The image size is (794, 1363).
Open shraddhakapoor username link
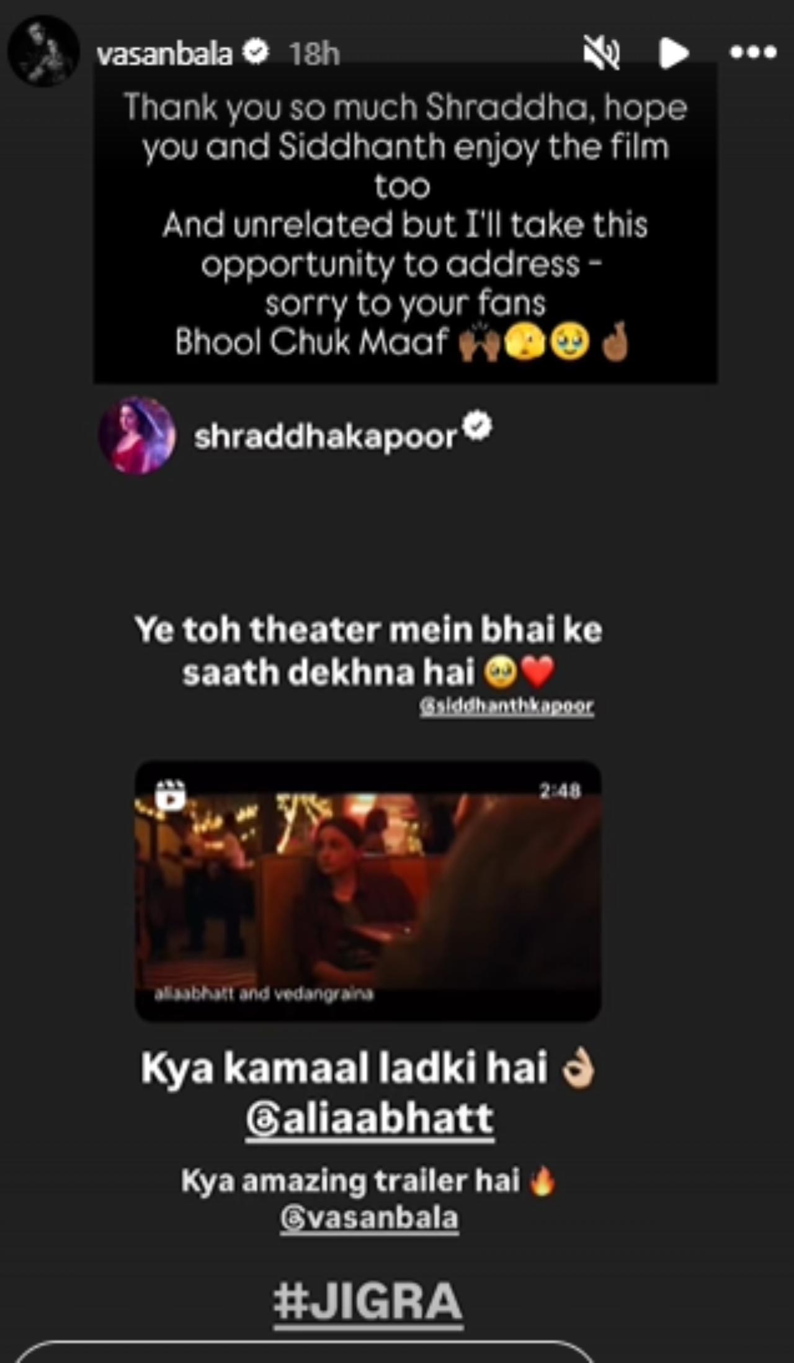tap(325, 437)
